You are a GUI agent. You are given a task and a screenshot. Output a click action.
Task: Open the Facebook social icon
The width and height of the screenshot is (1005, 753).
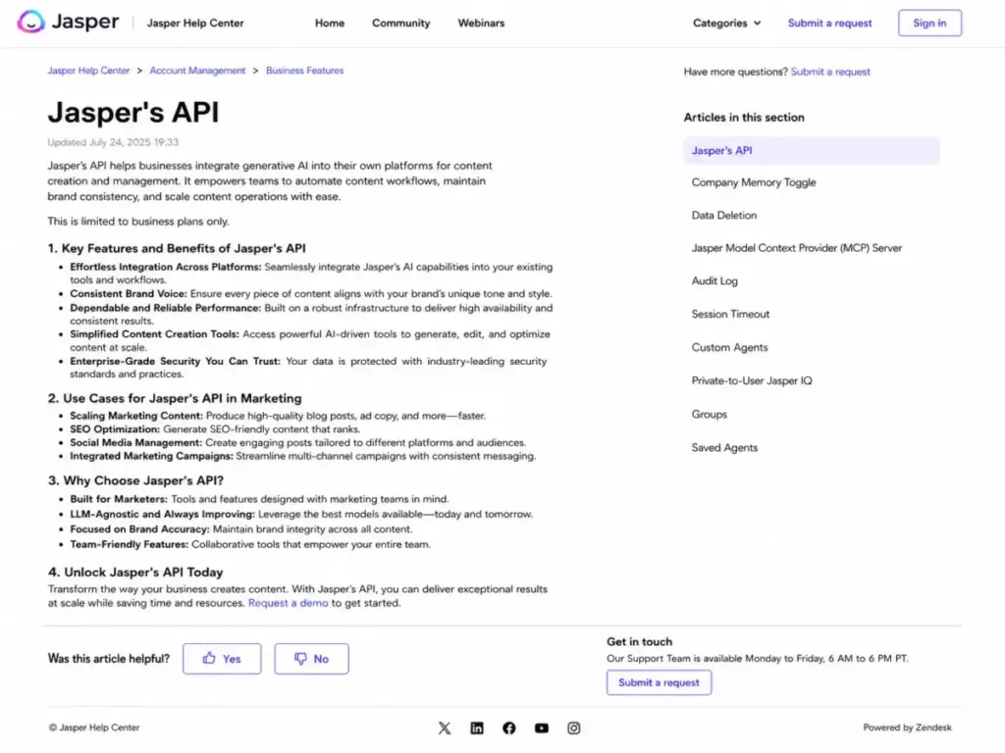click(509, 728)
